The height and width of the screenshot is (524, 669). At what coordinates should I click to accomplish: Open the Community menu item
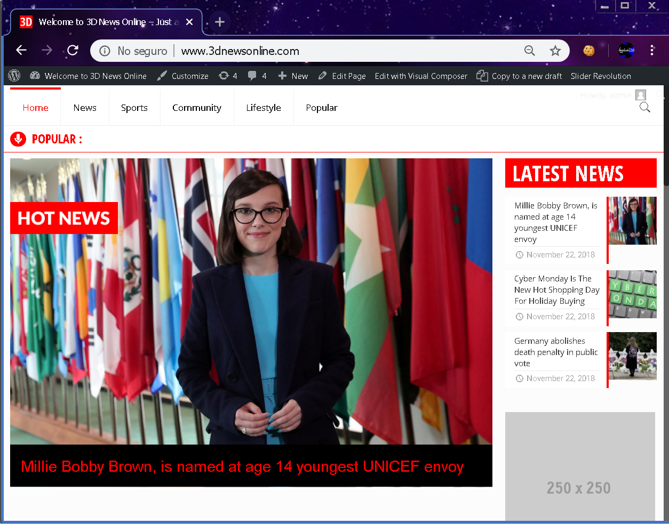point(197,108)
